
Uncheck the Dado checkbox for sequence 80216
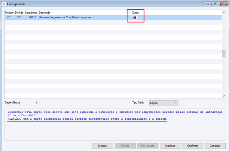coord(134,17)
